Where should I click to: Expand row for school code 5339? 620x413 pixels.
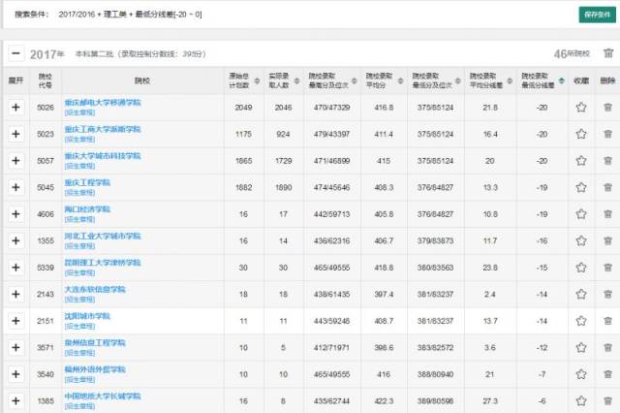pyautogui.click(x=15, y=268)
